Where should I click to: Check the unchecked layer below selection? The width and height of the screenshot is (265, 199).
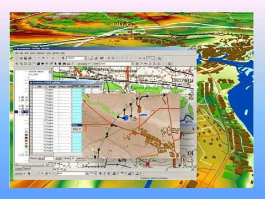pos(23,115)
